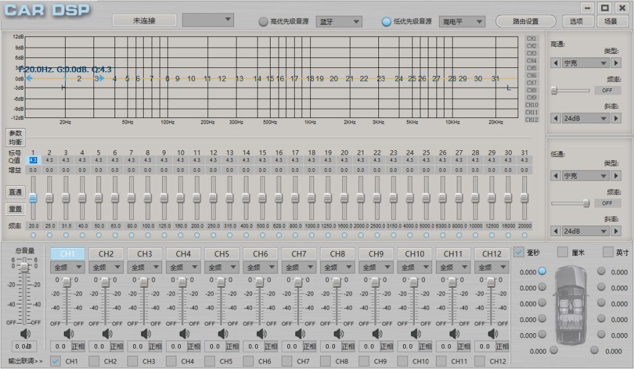Select high priority source radio button
Screen dimensions: 634x369
[263, 22]
